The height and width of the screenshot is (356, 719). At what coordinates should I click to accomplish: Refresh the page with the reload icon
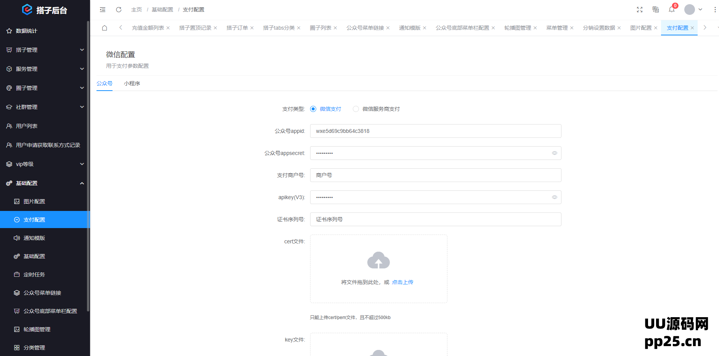(118, 10)
